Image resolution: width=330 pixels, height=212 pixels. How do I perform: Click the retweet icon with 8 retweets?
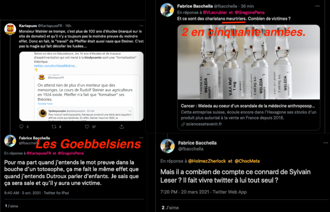click(54, 126)
